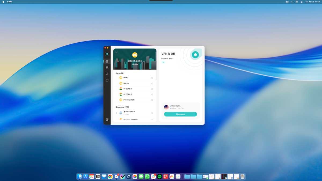Expand the AR-Video-N server group
Viewport: 322px width, 181px height.
(116, 113)
